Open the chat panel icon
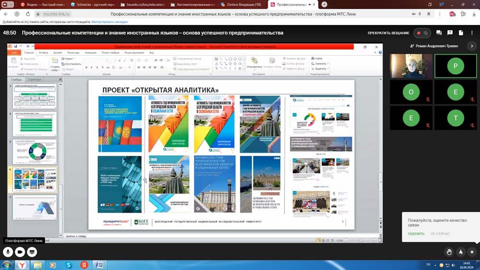This screenshot has width=480, height=270. (439, 33)
